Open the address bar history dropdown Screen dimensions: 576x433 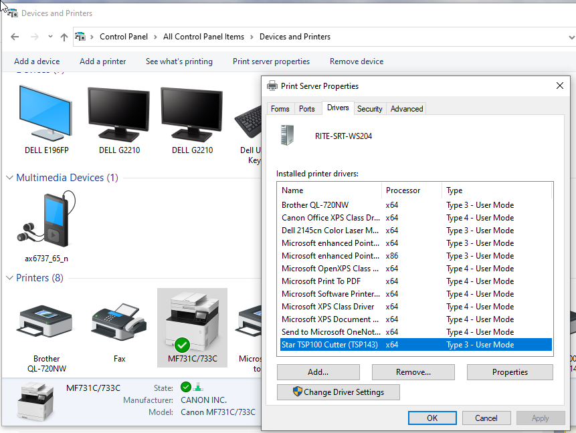(571, 37)
